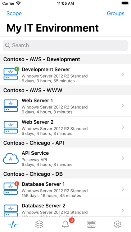Open the settings gear tab
This screenshot has width=131, height=232.
[x=117, y=224]
